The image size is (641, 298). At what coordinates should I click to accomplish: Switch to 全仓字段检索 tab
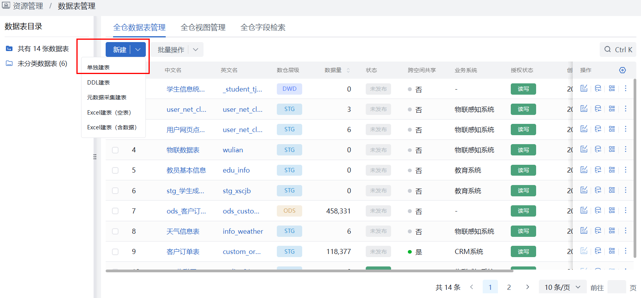(x=263, y=27)
